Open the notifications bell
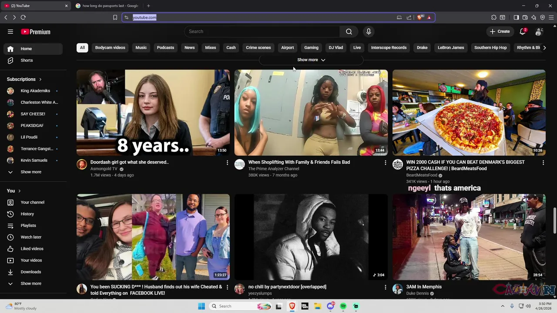 coord(523,31)
